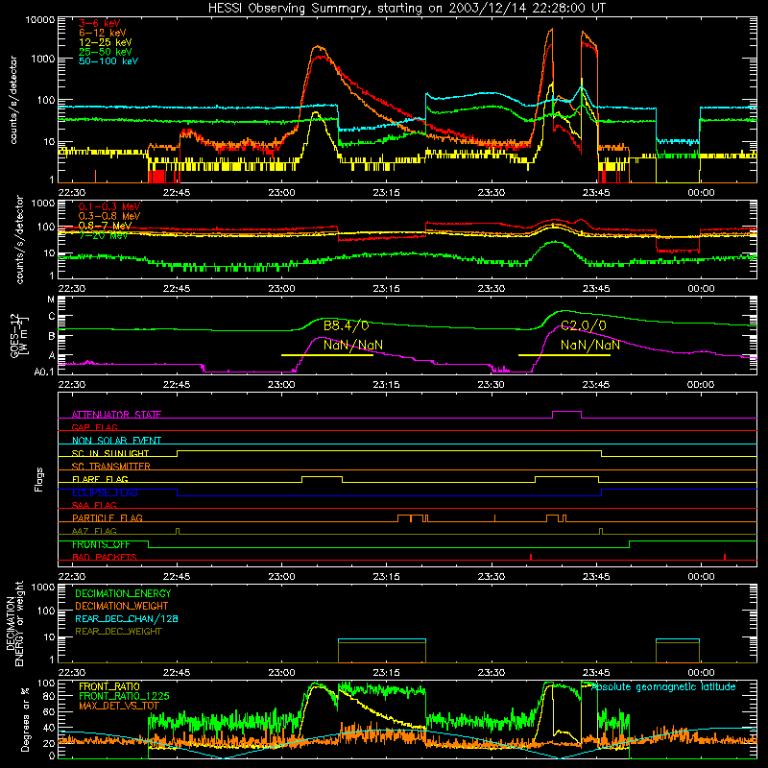
Task: Click the REAR_DEC_WEIGHT legend label
Action: tap(118, 632)
